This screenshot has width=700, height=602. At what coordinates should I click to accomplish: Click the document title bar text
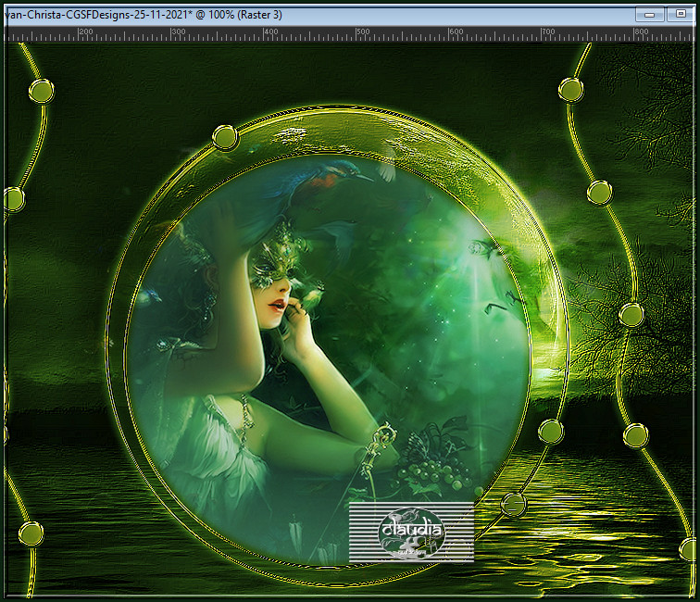(144, 15)
